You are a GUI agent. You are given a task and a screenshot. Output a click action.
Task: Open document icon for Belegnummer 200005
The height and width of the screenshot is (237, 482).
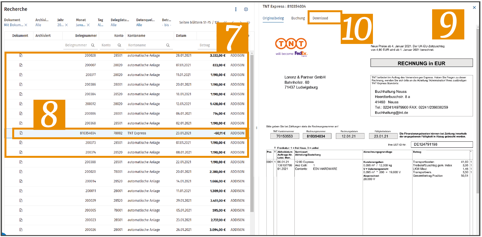coord(21,210)
